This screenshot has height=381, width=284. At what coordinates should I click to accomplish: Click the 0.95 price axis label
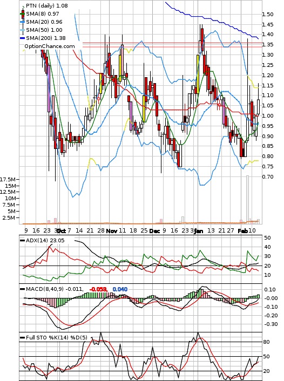[x=268, y=126]
